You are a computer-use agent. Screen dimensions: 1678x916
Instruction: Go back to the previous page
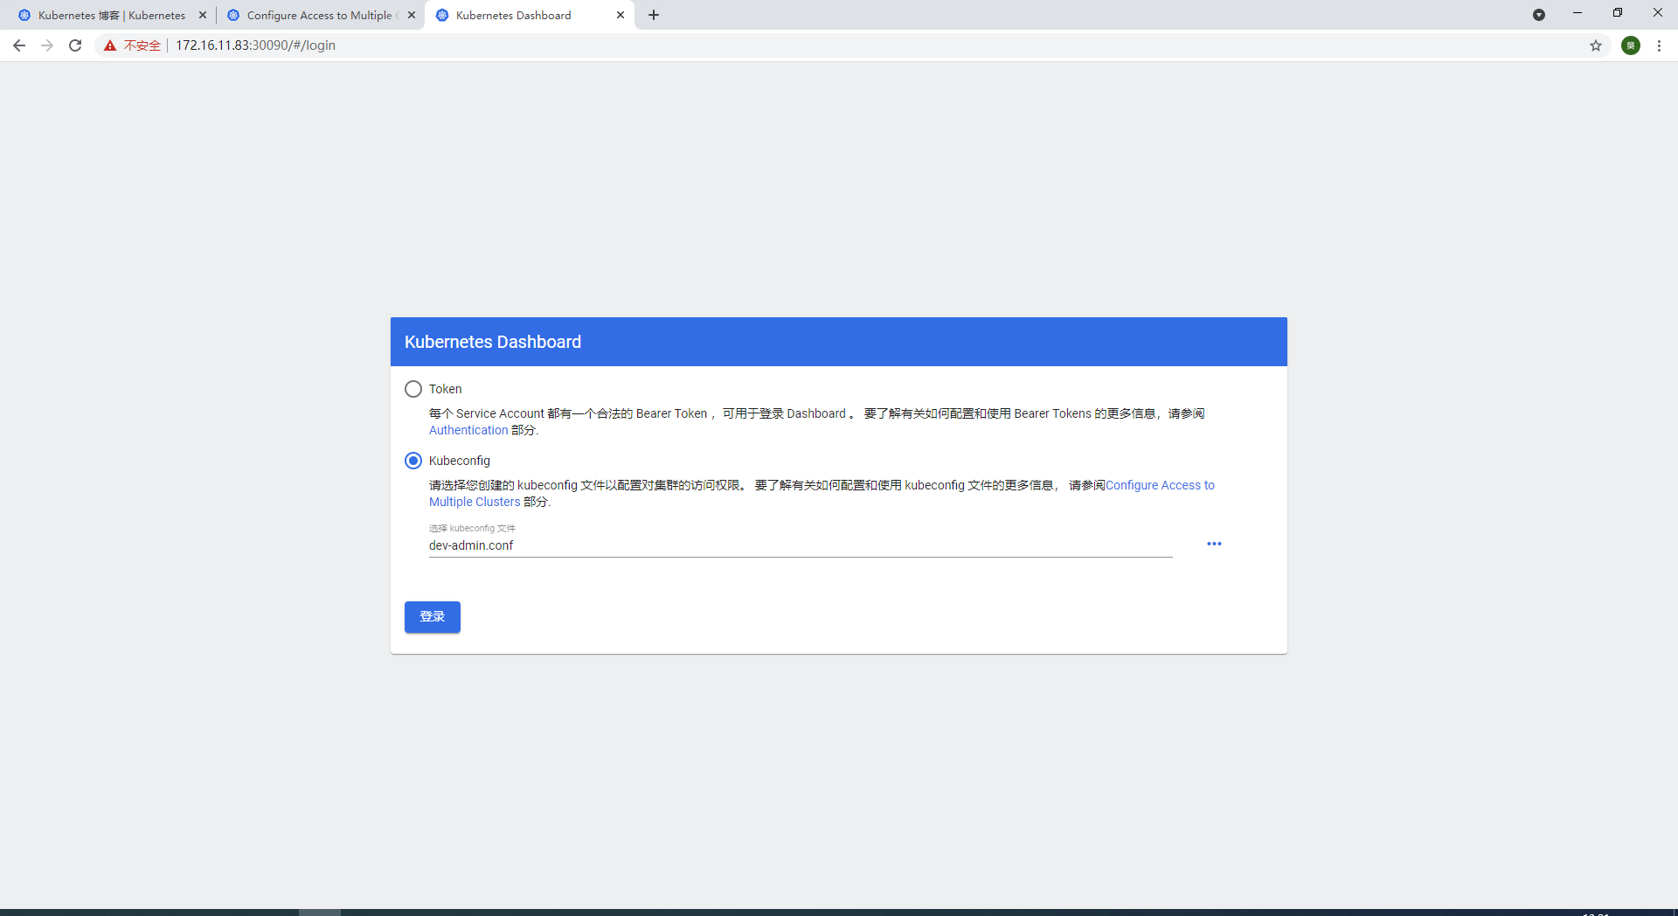click(x=19, y=45)
